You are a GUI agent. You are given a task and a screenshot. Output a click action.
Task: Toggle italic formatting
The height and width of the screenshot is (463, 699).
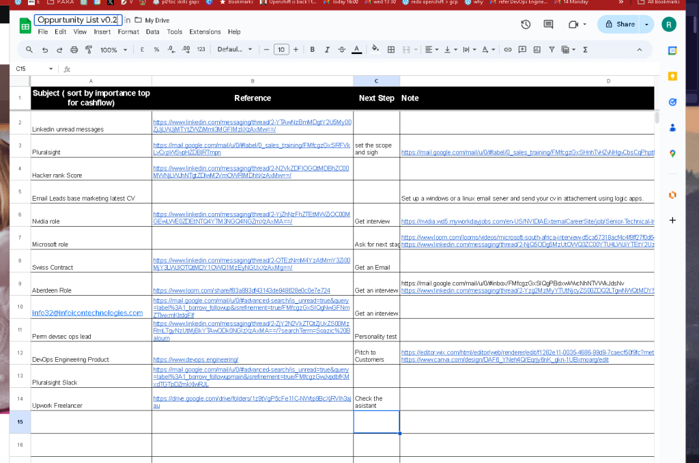click(327, 50)
